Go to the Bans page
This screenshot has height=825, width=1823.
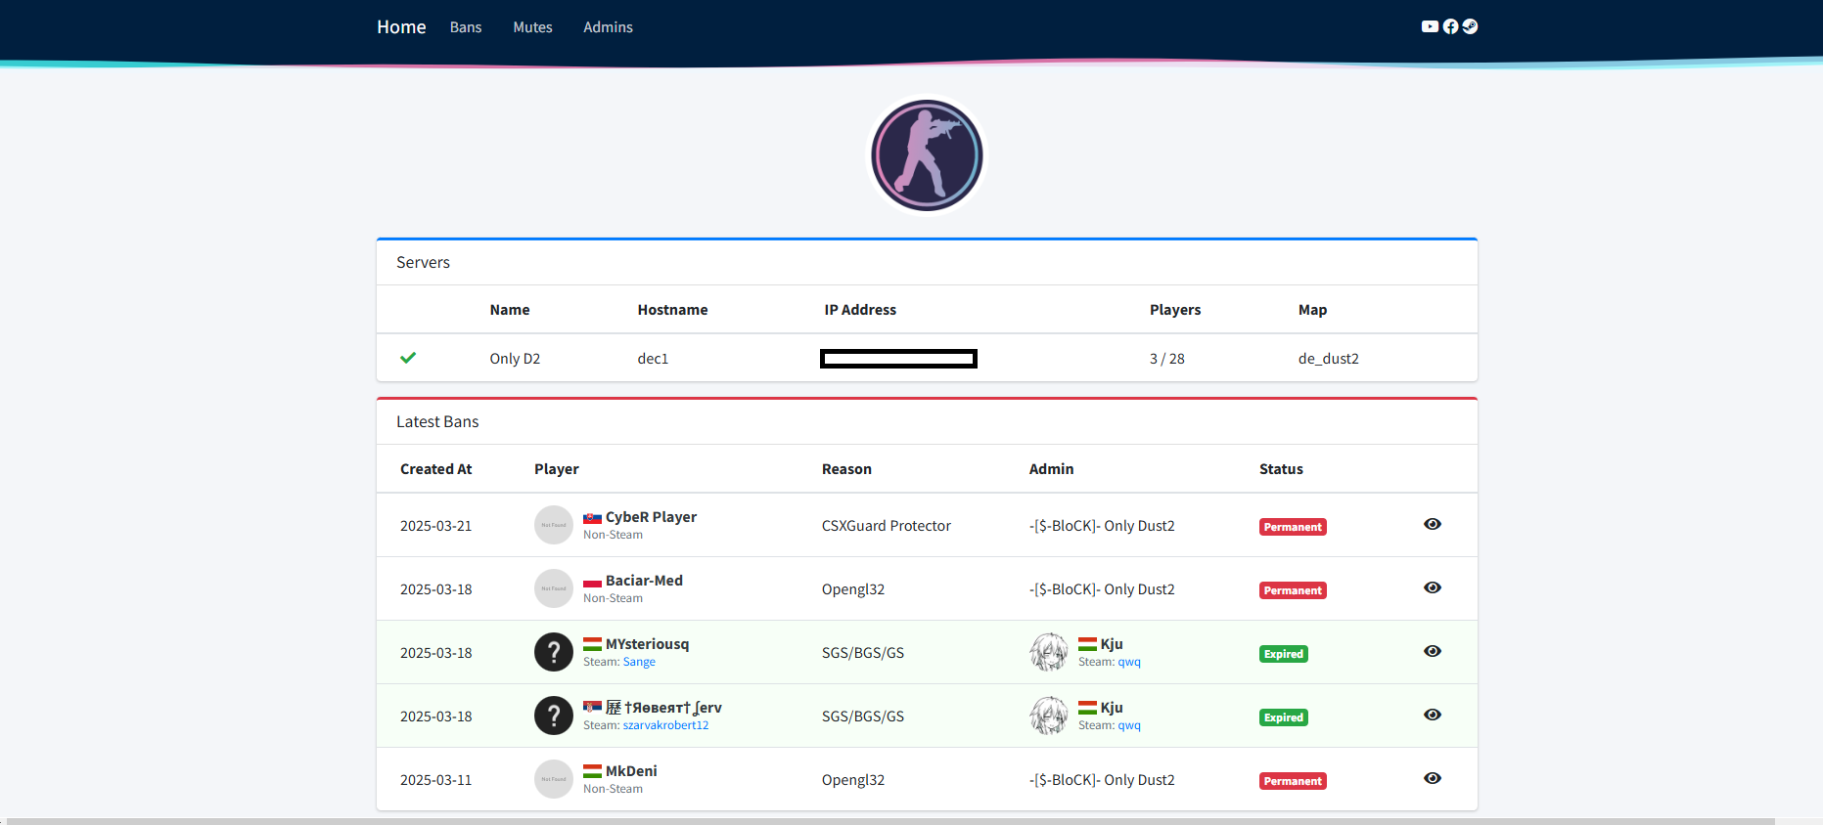tap(466, 27)
